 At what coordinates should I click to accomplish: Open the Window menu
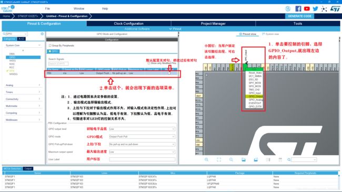(79, 9)
